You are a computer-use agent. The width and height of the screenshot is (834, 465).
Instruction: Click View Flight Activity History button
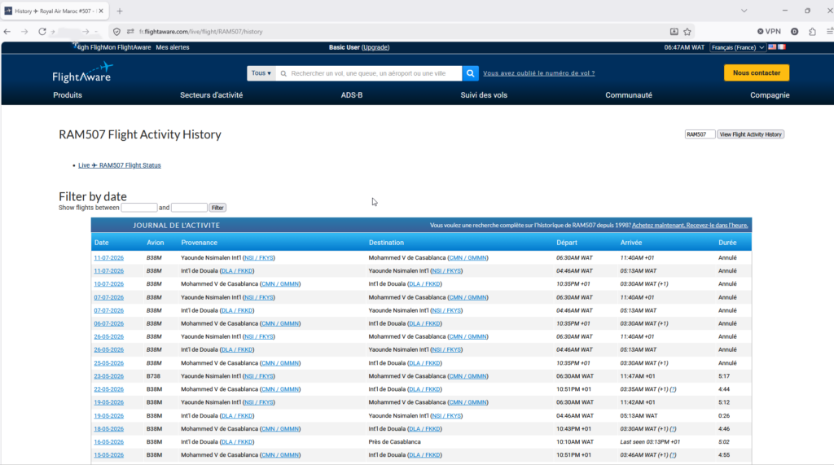[750, 134]
